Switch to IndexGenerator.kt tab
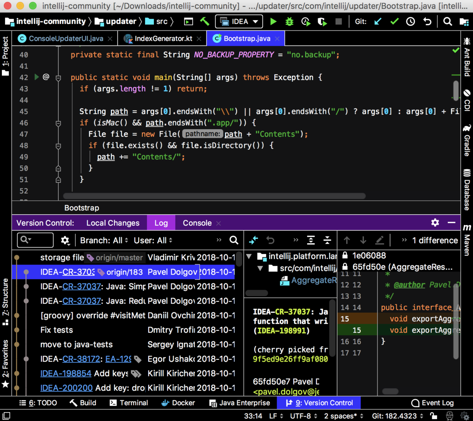 pyautogui.click(x=163, y=39)
